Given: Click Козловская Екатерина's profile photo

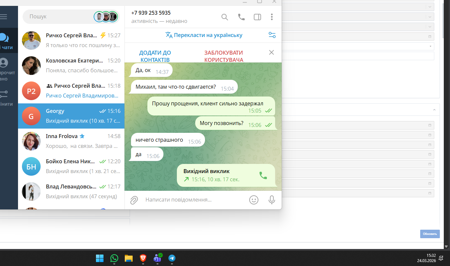Looking at the screenshot, I should click(x=31, y=66).
